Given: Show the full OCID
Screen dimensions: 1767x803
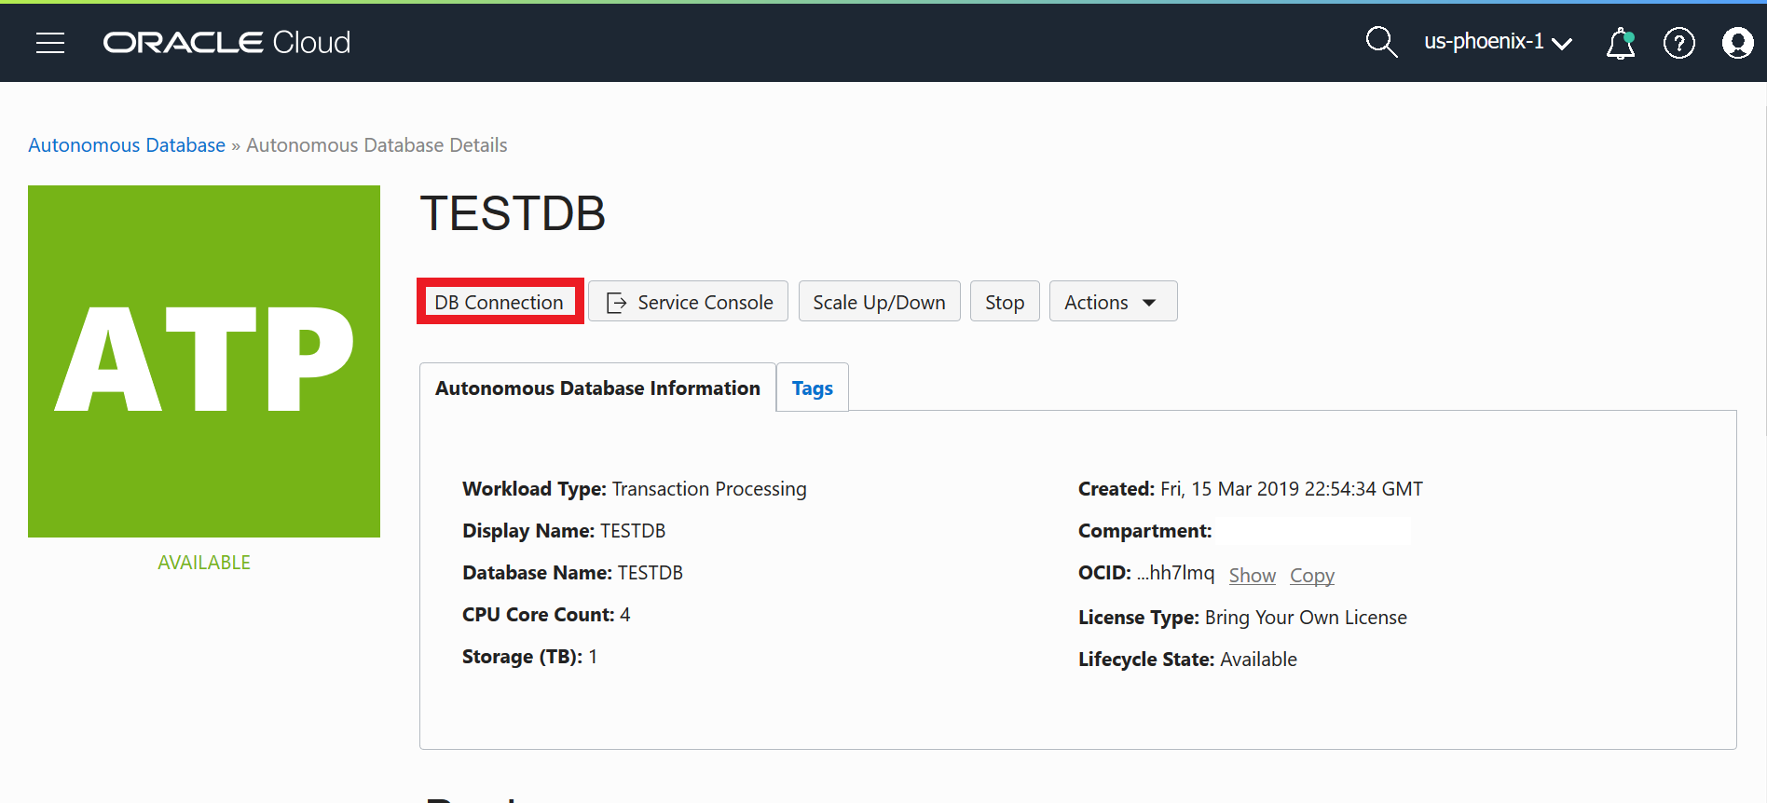Looking at the screenshot, I should (1252, 576).
